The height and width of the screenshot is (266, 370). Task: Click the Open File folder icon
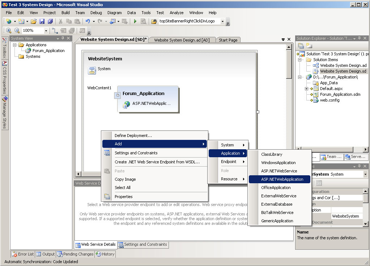pos(34,21)
